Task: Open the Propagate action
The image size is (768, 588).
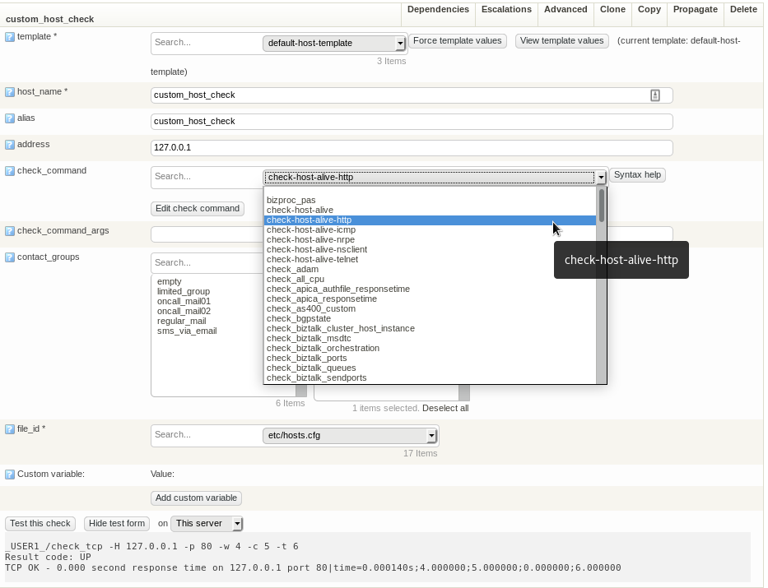Action: [x=696, y=9]
